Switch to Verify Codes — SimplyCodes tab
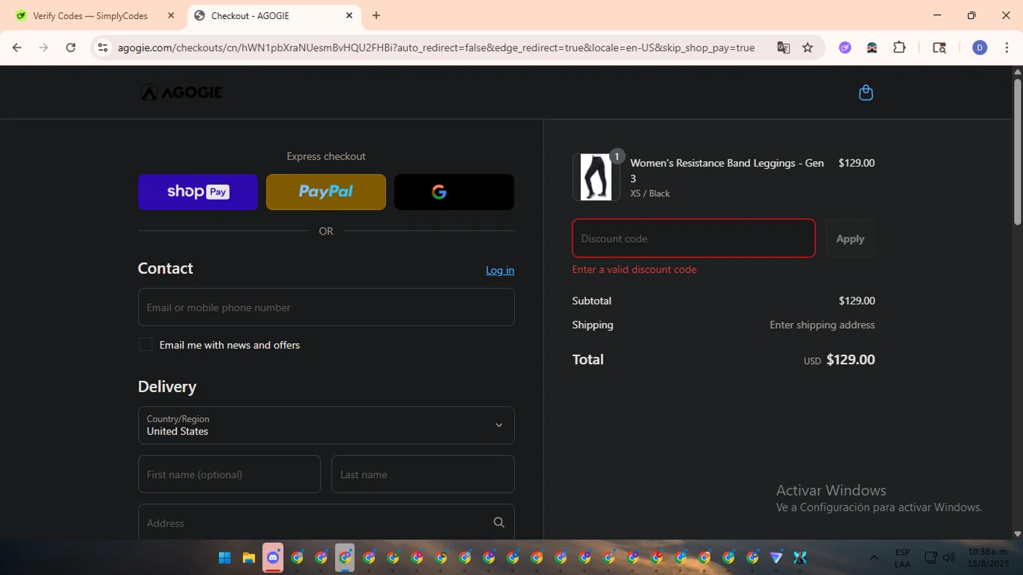 [x=90, y=16]
